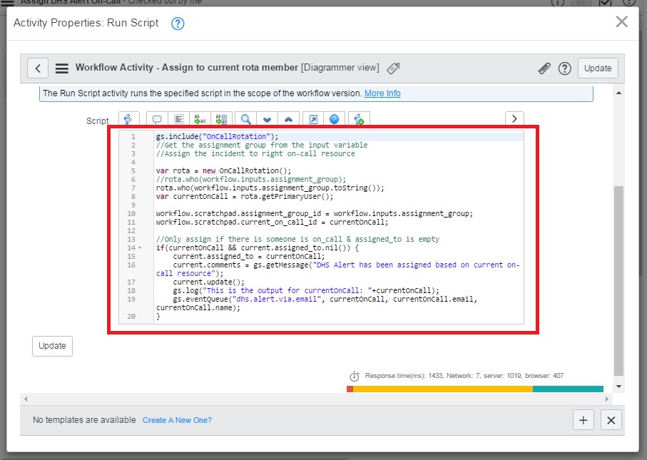Click the Create A New One link
This screenshot has width=647, height=460.
click(177, 420)
